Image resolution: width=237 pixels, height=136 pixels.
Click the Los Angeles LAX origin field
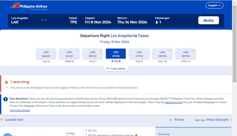[x=20, y=20]
